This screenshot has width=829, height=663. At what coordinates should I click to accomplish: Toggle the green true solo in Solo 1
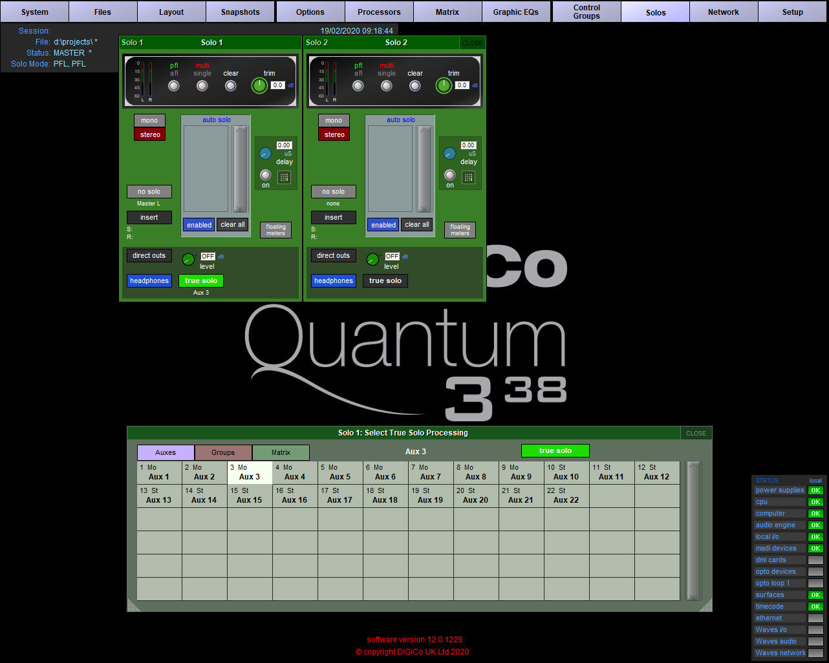click(201, 281)
